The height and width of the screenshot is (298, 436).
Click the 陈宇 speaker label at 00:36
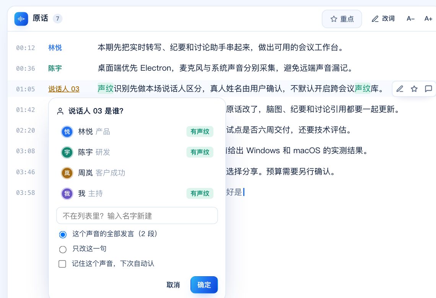pos(55,68)
